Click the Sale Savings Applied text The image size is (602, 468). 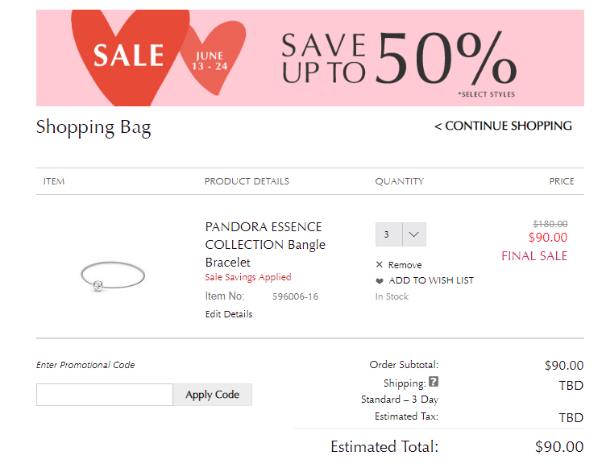(248, 277)
